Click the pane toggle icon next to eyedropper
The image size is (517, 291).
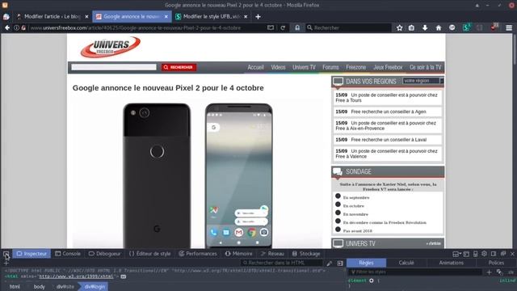click(x=340, y=264)
